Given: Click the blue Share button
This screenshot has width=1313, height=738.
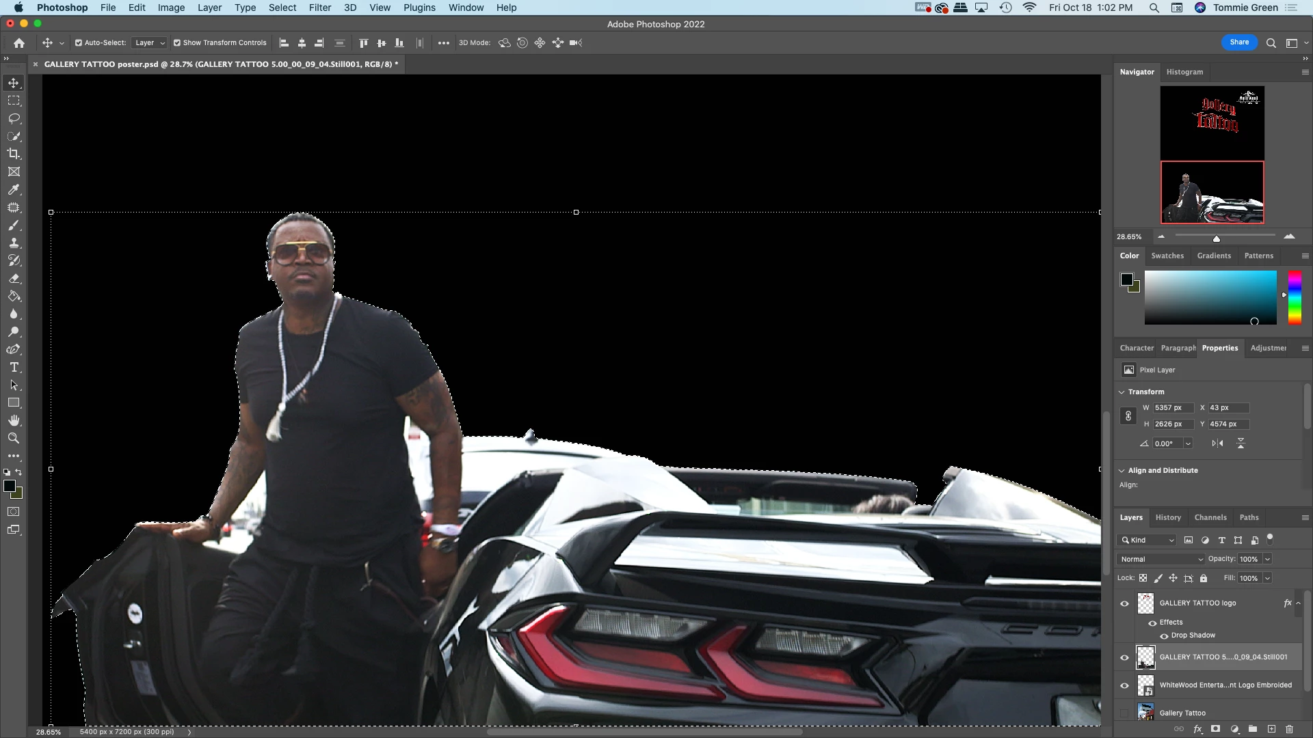Looking at the screenshot, I should point(1239,42).
